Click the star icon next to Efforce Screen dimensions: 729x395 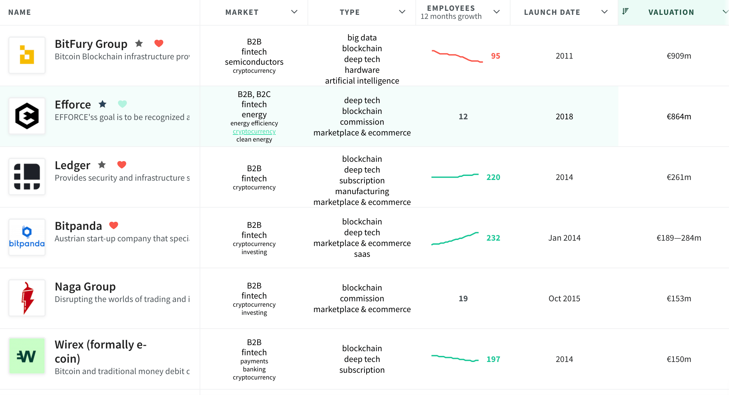[103, 104]
